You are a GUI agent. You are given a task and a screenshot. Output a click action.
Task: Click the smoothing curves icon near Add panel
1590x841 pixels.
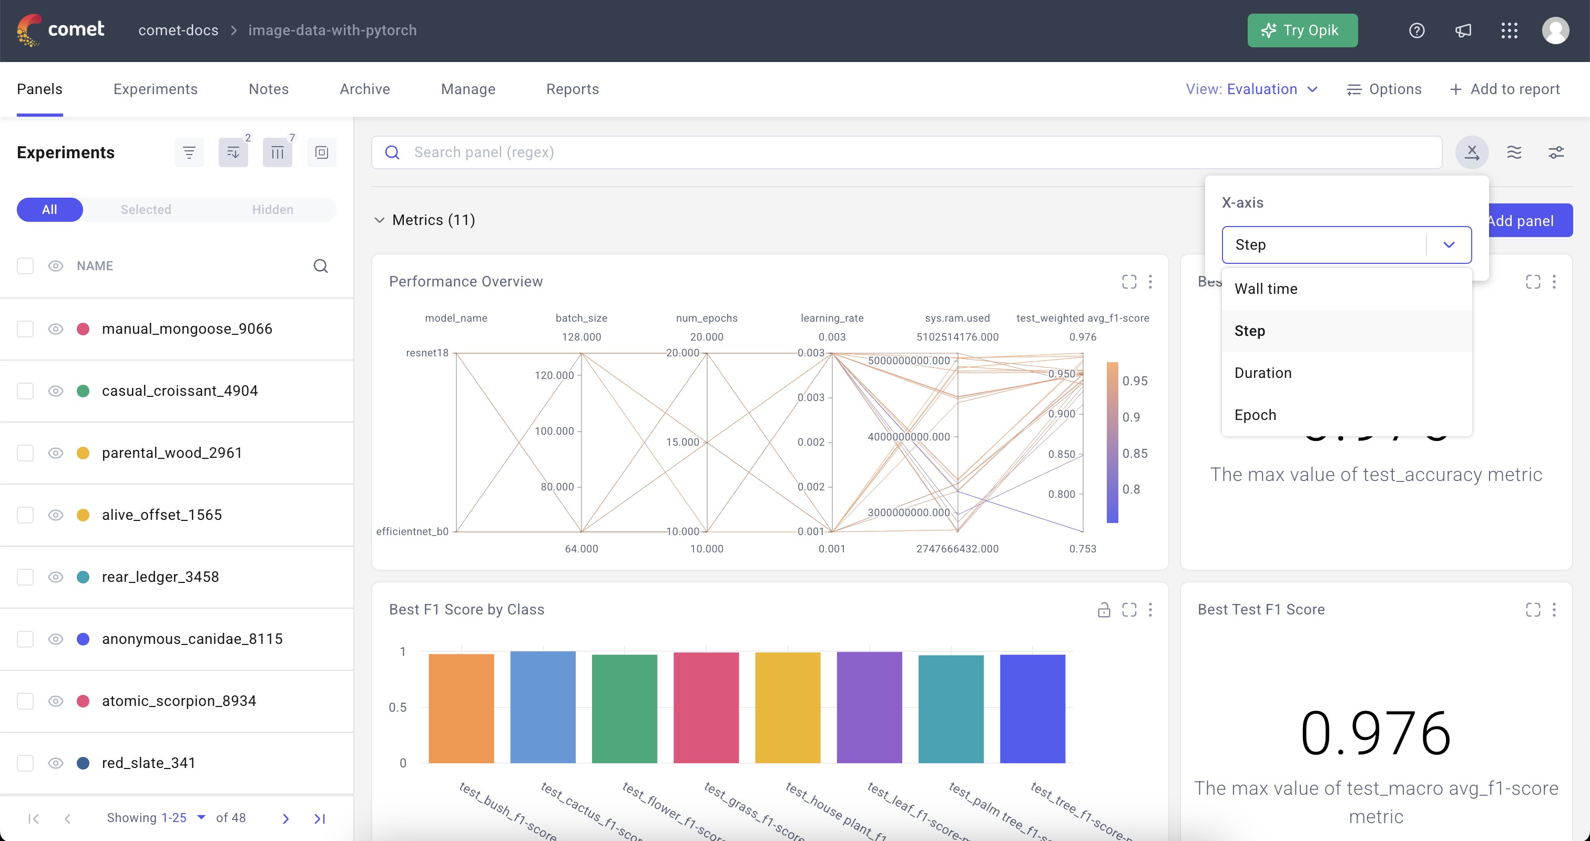click(x=1514, y=152)
